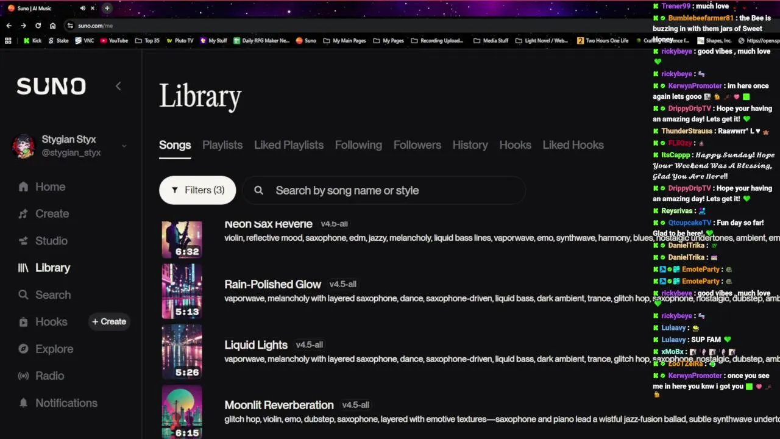
Task: Click the browser home icon
Action: [52, 26]
